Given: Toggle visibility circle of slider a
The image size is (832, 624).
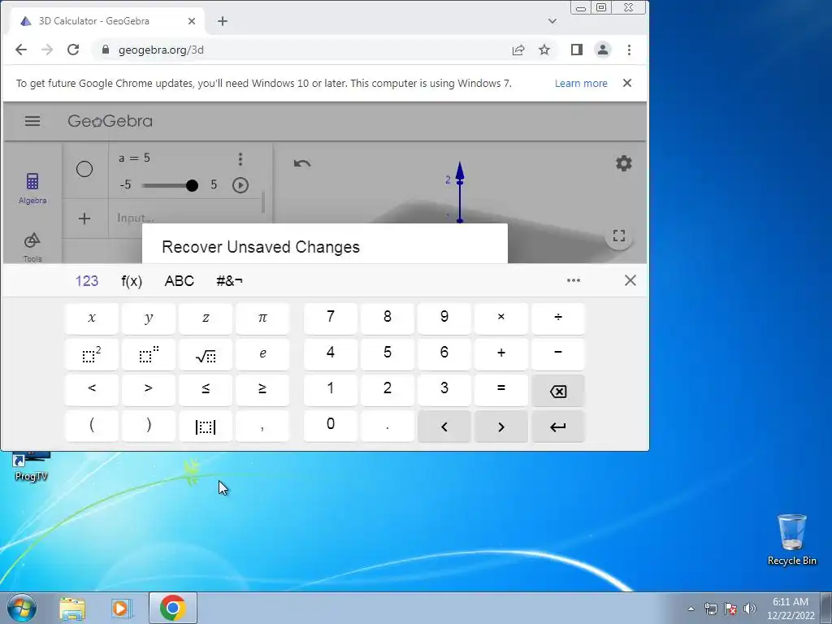Looking at the screenshot, I should 84,169.
